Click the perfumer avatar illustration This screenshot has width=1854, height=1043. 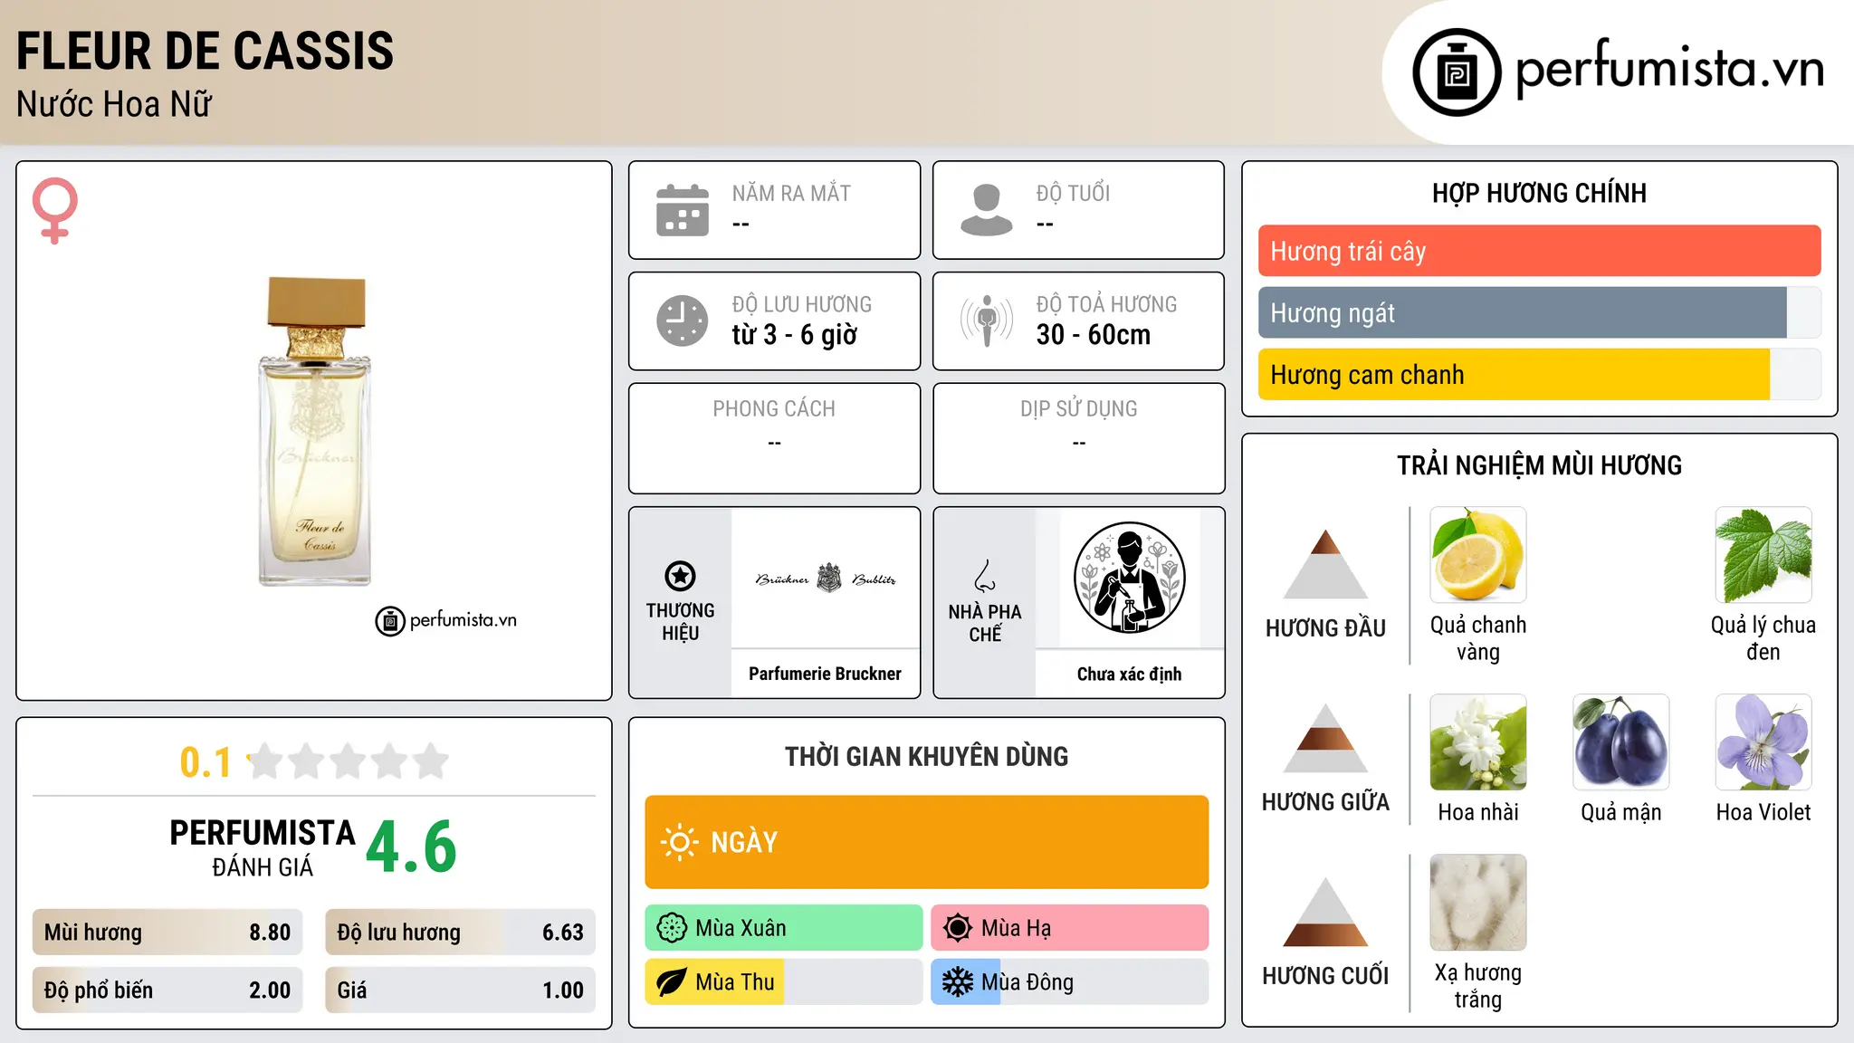(x=1129, y=578)
